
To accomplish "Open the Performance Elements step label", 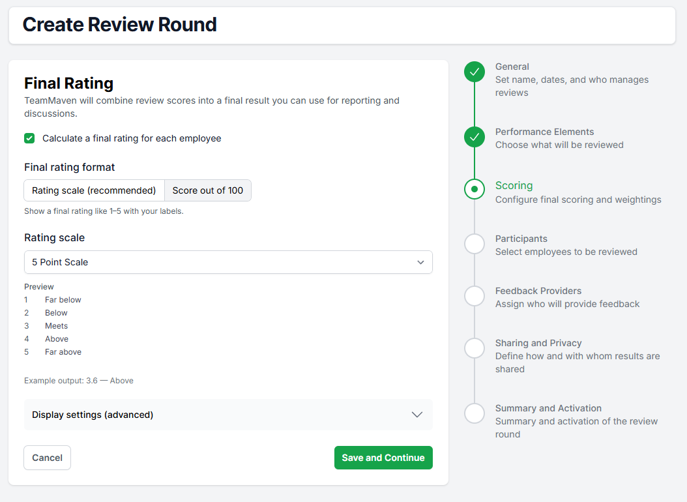I will (544, 132).
